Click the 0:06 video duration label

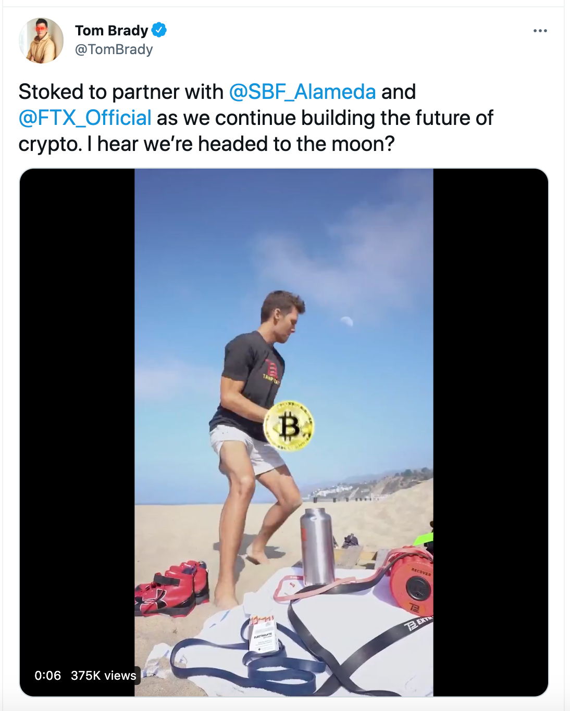(x=47, y=676)
